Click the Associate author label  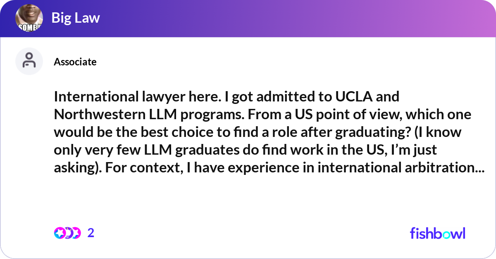click(x=75, y=62)
